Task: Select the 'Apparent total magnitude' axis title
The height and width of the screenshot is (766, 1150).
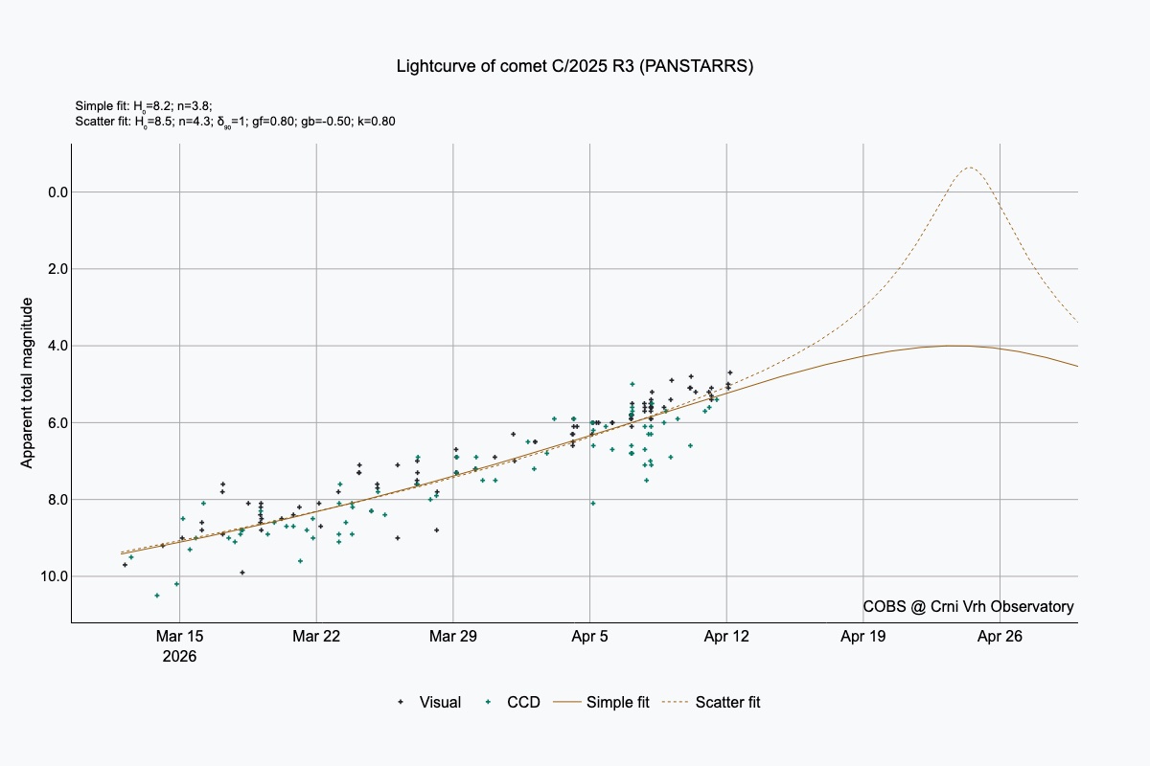Action: coord(28,383)
